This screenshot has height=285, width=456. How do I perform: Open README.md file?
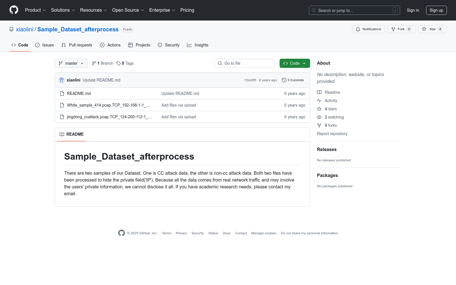tap(79, 93)
